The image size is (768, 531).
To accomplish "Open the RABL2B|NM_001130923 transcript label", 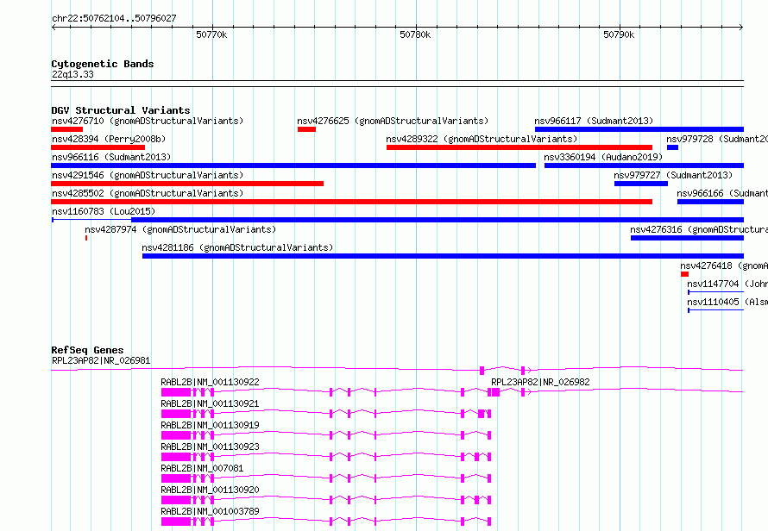I will coord(210,447).
